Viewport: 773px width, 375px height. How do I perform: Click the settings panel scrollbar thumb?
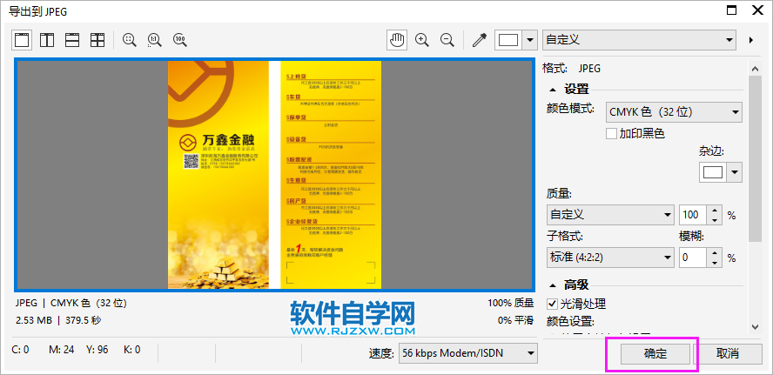point(755,158)
